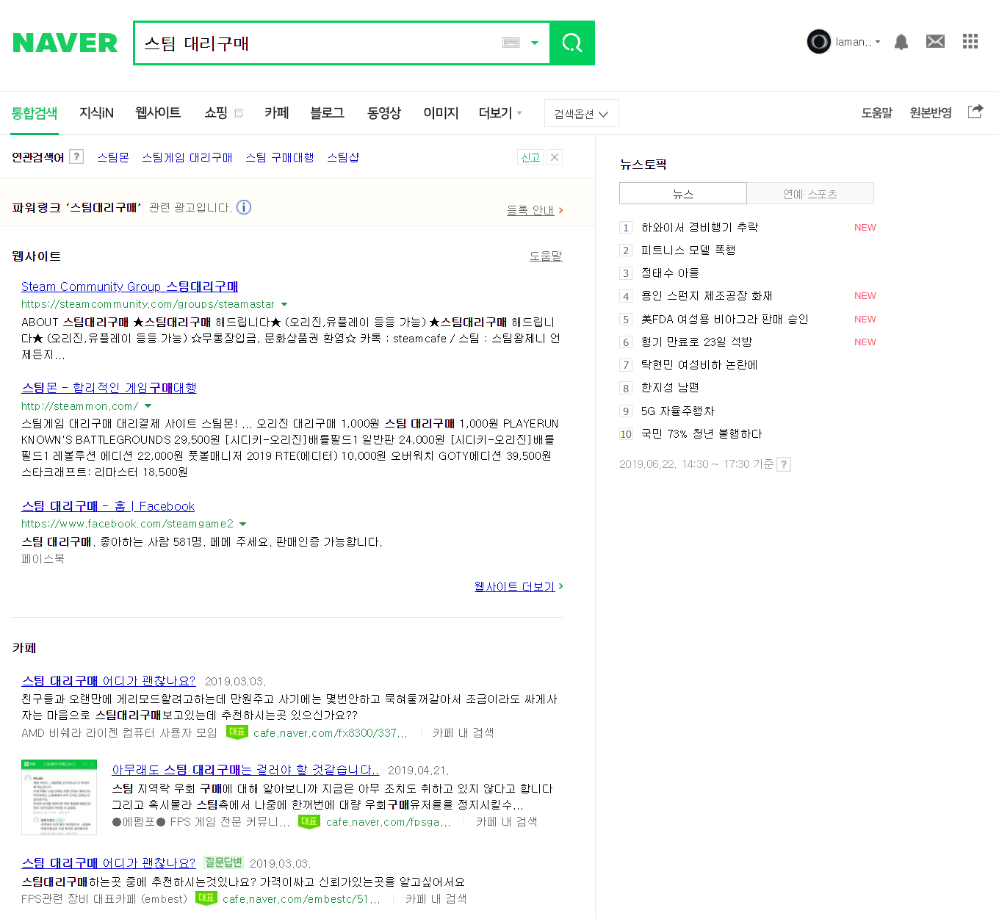Open the 검색옵션 dropdown
Viewport: 999px width, 919px height.
point(581,114)
